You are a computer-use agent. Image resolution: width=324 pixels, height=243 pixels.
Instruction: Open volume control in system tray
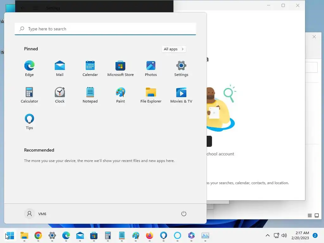click(x=284, y=235)
